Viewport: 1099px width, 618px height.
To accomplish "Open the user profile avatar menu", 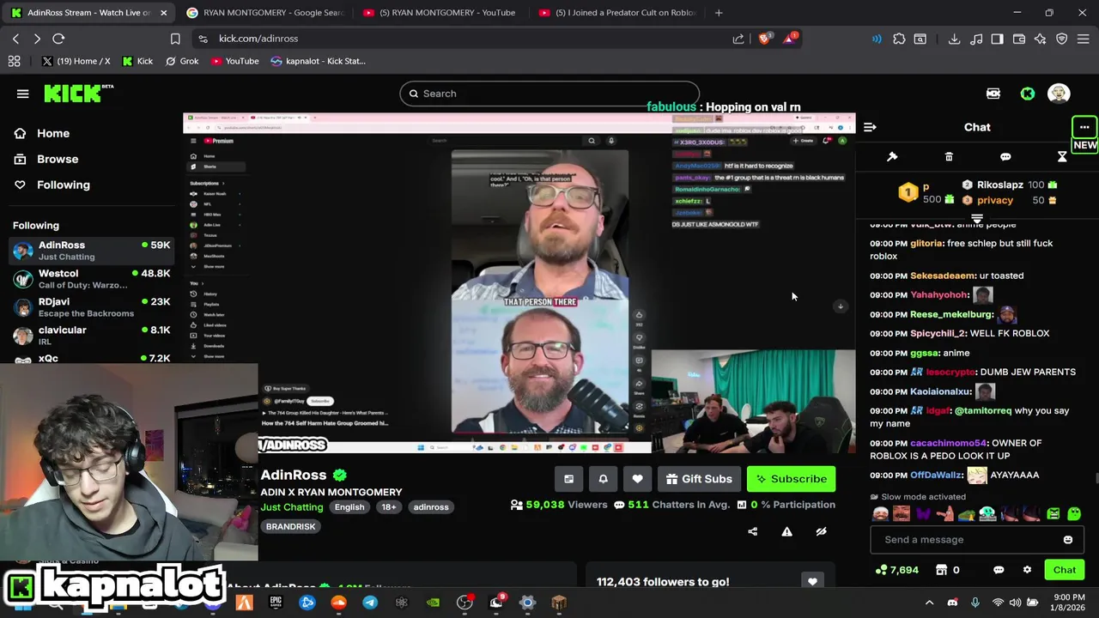I will 1059,94.
